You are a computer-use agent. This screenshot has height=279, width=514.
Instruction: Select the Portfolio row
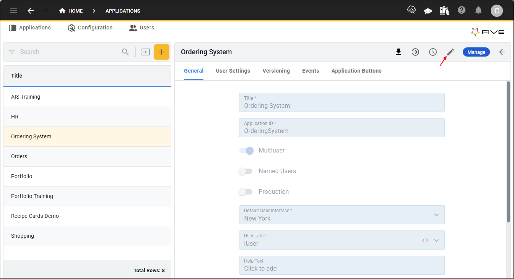point(87,177)
